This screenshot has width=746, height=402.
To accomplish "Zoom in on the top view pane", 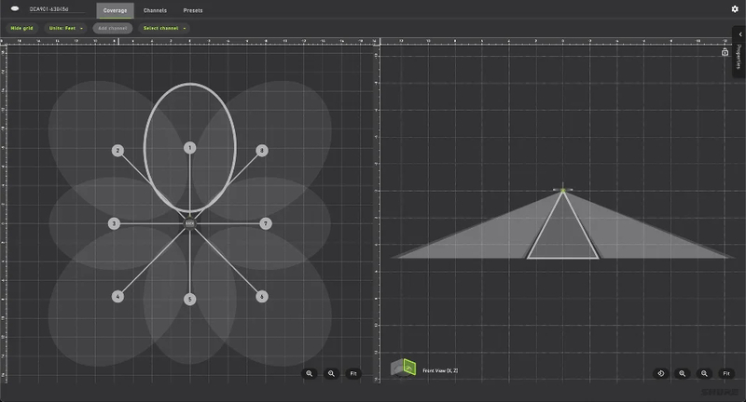I will (310, 373).
